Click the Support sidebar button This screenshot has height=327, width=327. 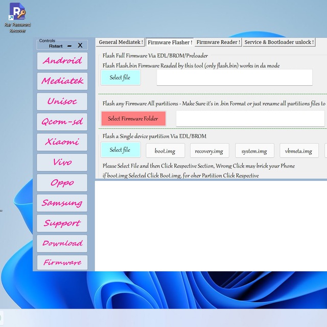[x=62, y=223]
